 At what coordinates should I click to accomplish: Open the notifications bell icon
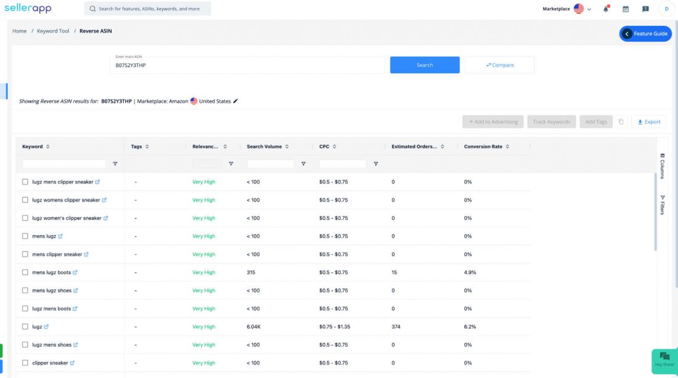point(606,9)
